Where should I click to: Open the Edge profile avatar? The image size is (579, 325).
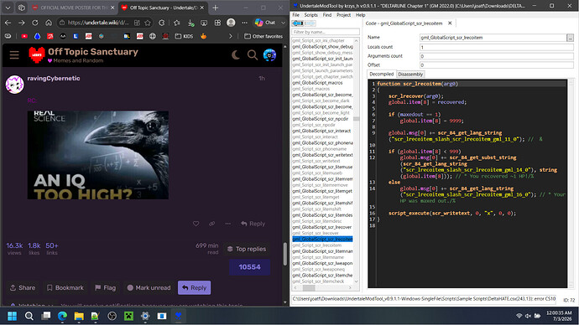[x=231, y=23]
